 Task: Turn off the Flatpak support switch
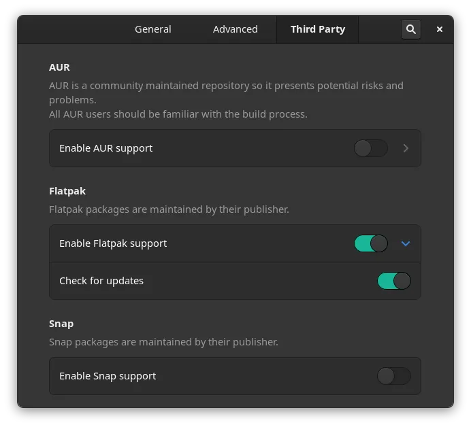371,243
